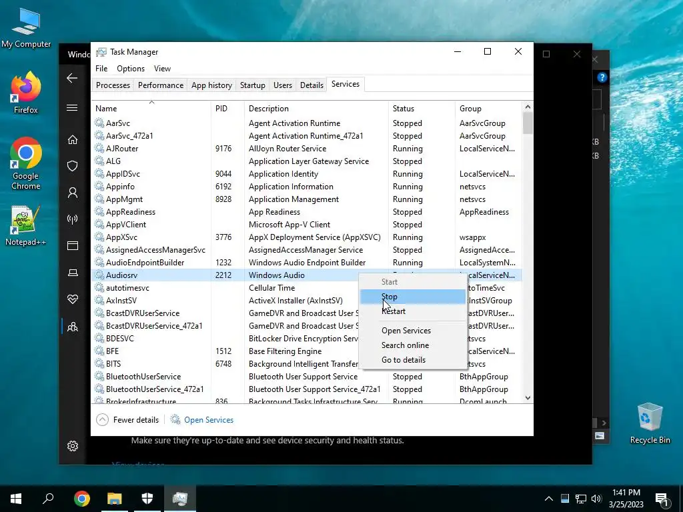Viewport: 683px width, 512px height.
Task: Open Chrome from the taskbar
Action: click(x=81, y=499)
